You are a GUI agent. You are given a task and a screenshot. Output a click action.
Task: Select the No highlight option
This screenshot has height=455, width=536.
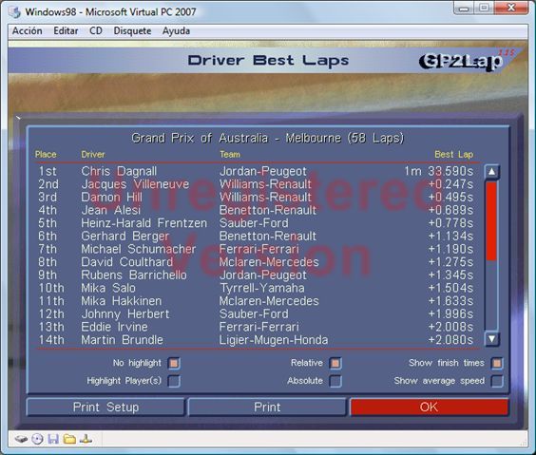pos(174,363)
